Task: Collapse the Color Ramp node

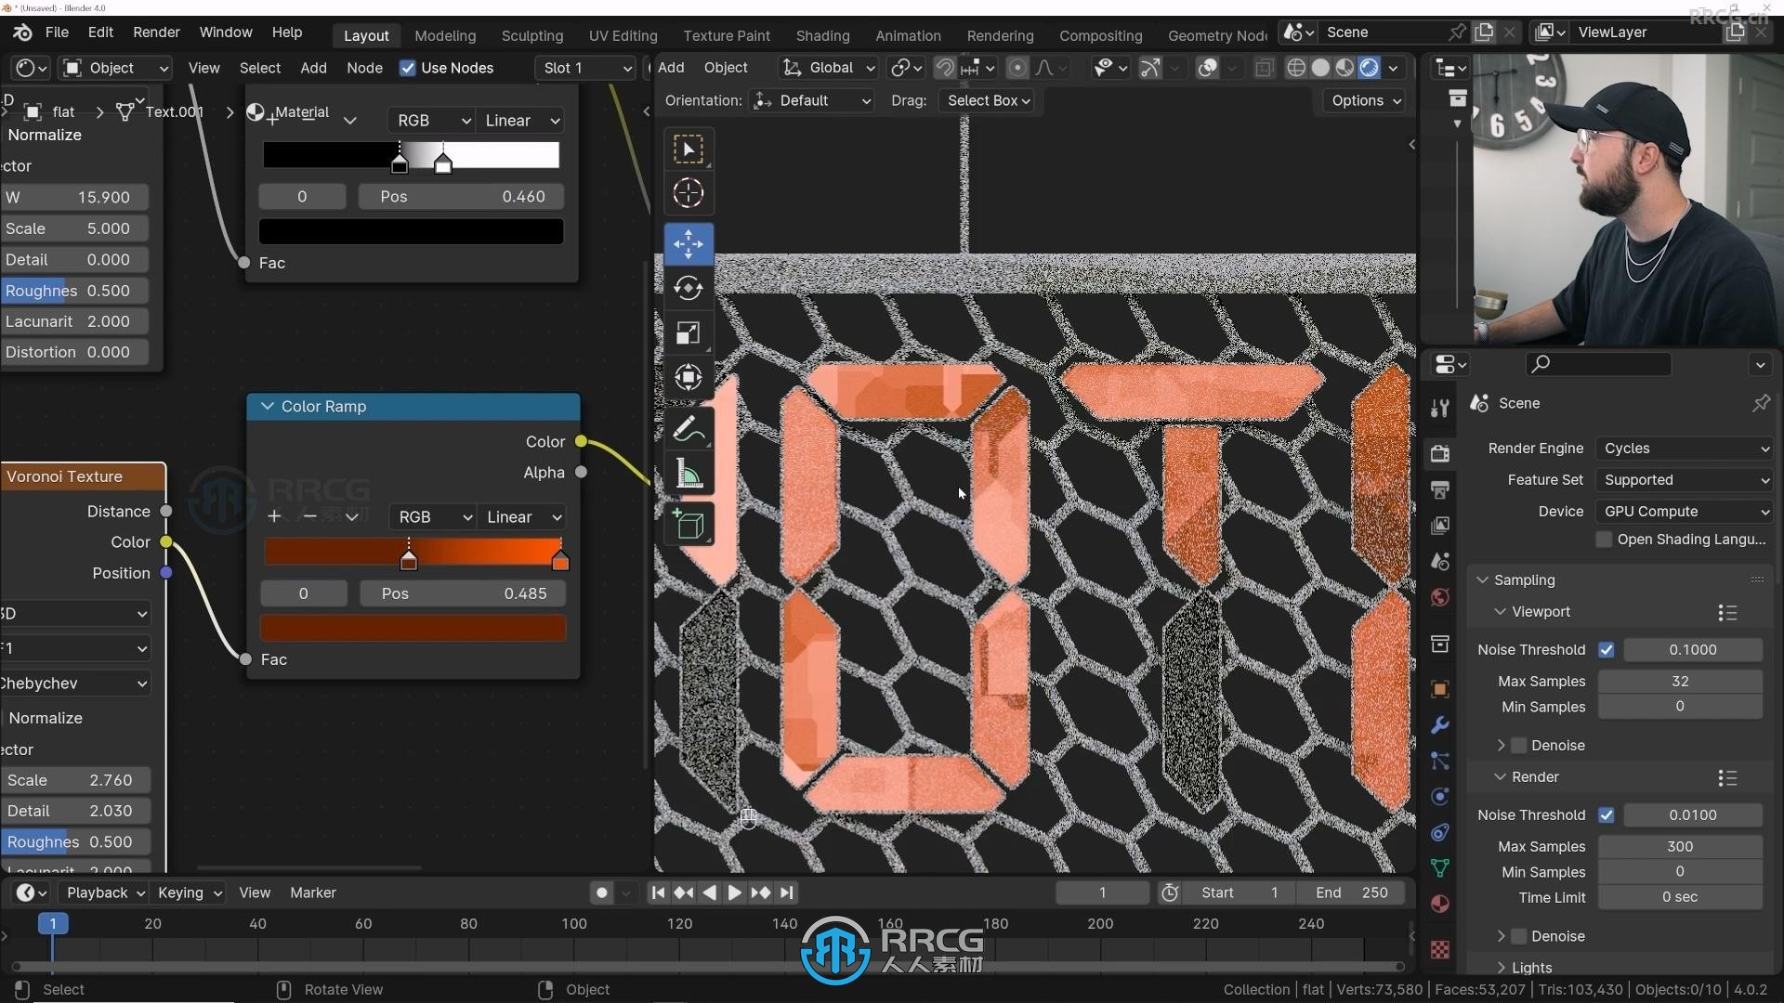Action: pos(268,407)
